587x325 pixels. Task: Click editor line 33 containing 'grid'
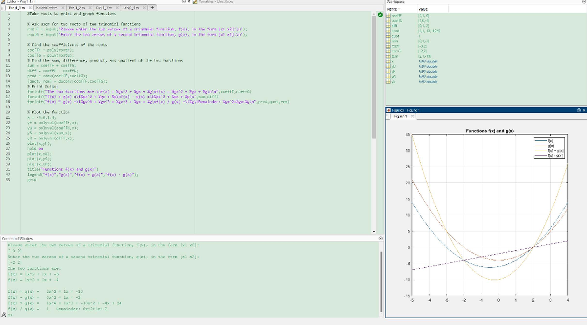tap(32, 180)
